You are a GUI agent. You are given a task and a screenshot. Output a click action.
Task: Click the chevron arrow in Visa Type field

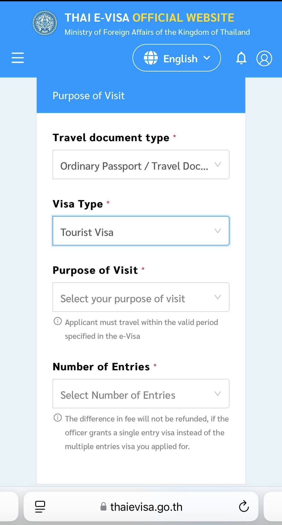click(x=218, y=231)
